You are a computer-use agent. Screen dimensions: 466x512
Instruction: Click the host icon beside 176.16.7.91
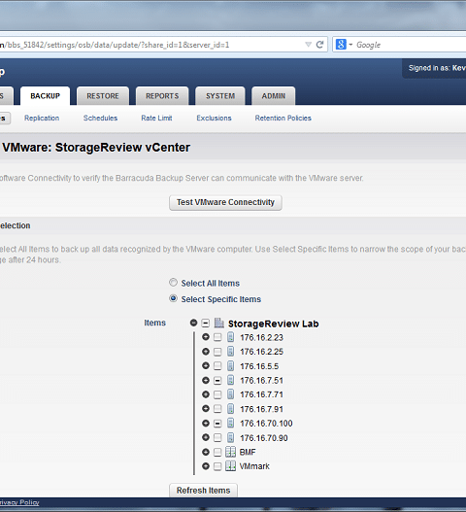pyautogui.click(x=230, y=409)
